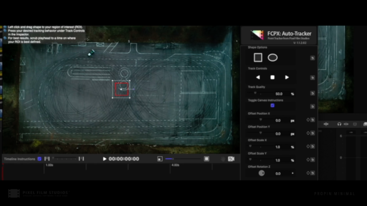
Task: Adjust the Offset Position X slider
Action: pos(261,120)
